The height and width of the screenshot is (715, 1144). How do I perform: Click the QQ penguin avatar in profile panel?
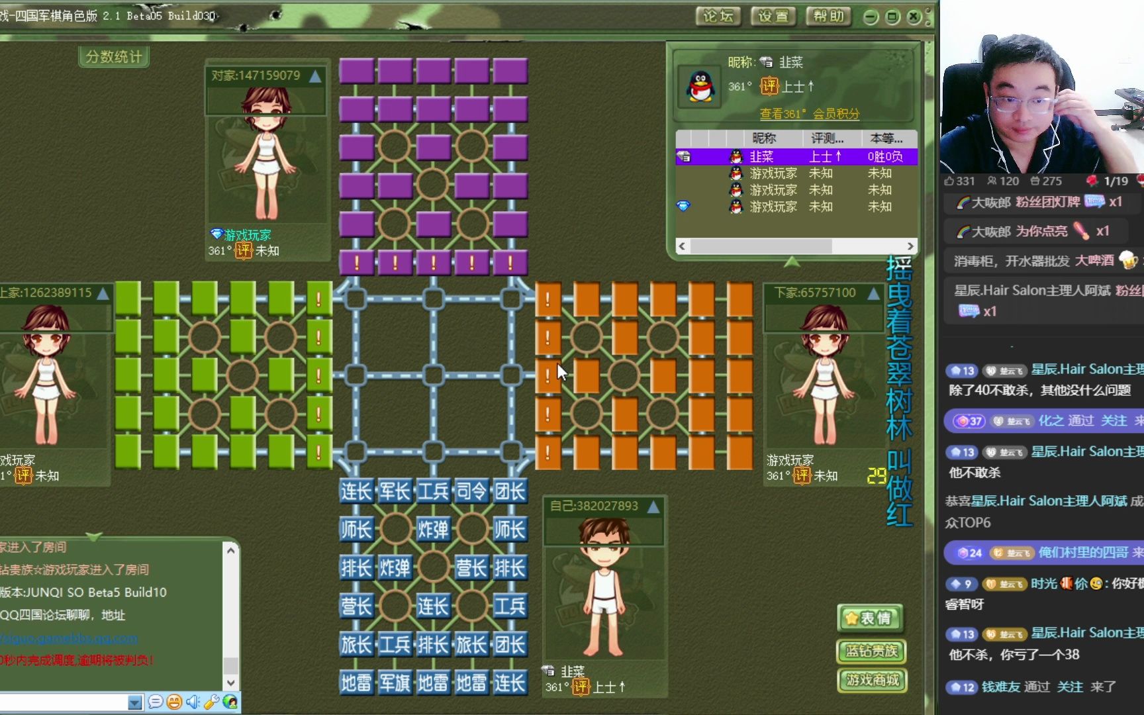[700, 87]
